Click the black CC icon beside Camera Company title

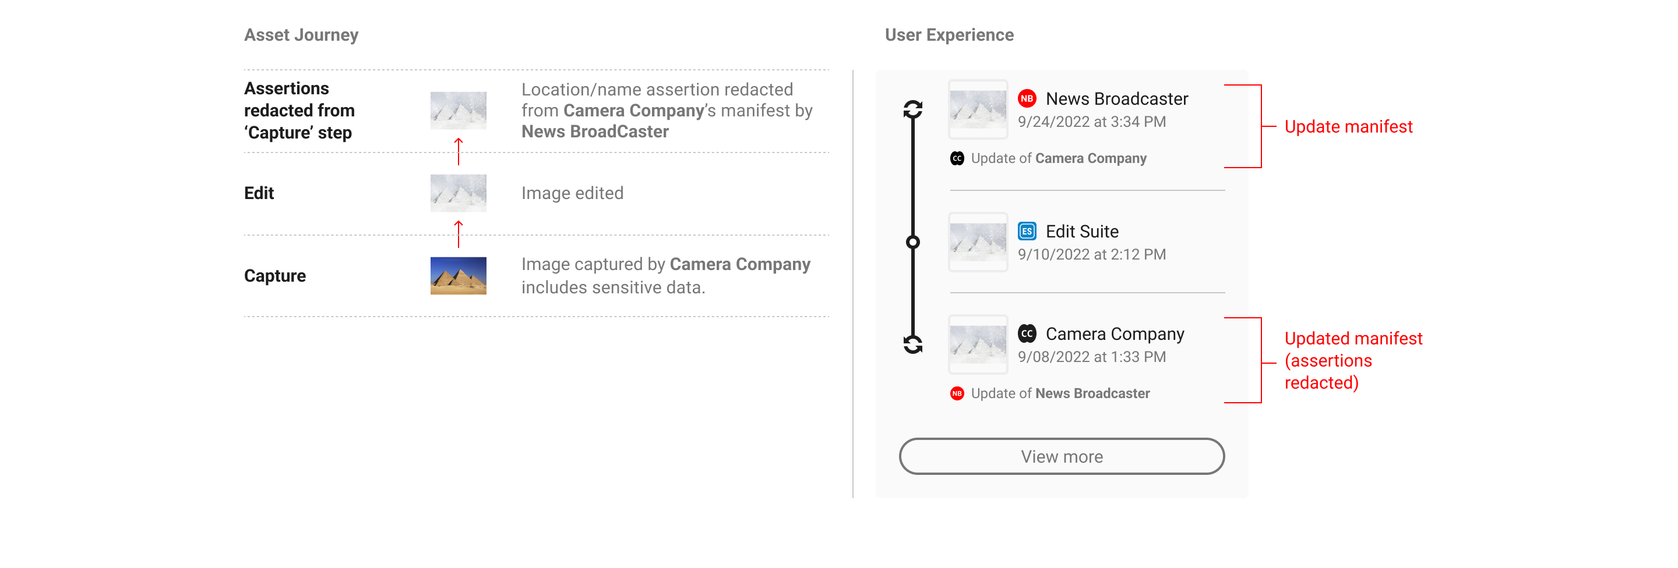1027,334
